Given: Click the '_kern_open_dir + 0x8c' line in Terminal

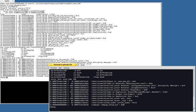Looking at the screenshot, I should (x=93, y=81).
